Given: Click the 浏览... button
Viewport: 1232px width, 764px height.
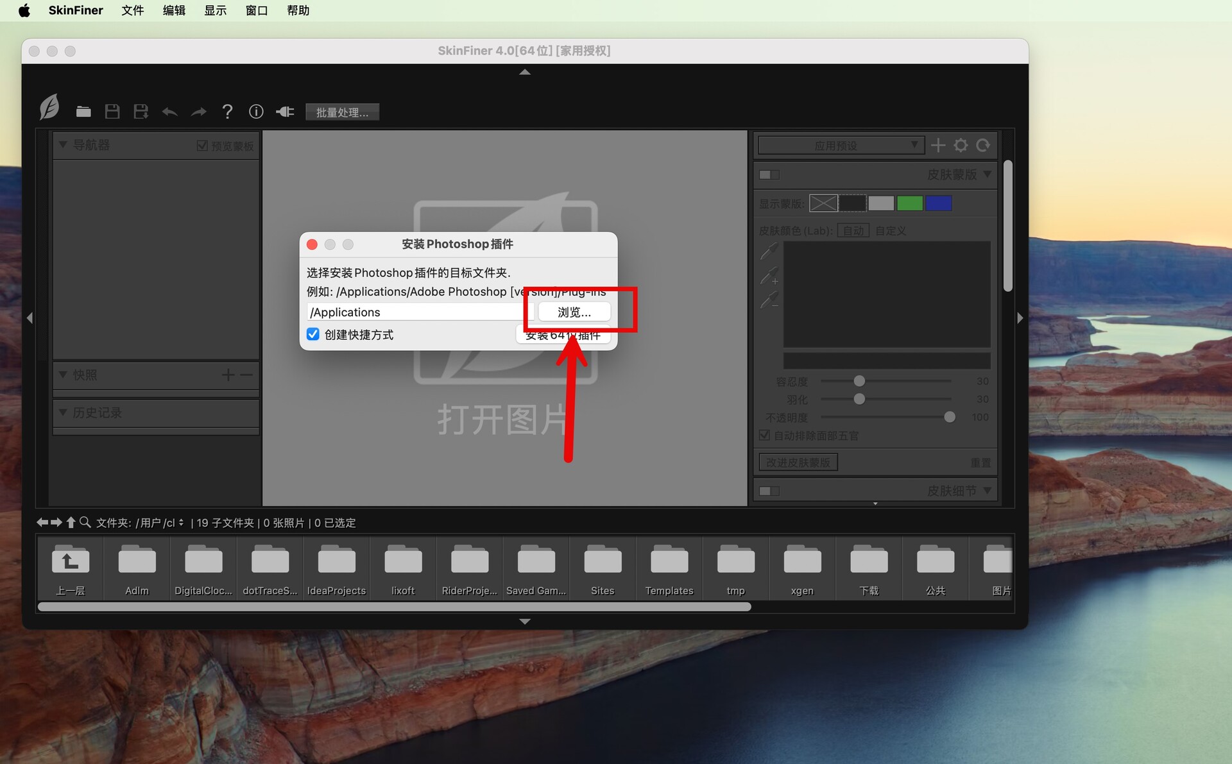Looking at the screenshot, I should pos(574,312).
